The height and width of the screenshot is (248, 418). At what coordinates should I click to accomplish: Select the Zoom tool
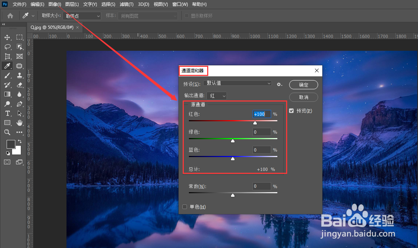[7, 132]
